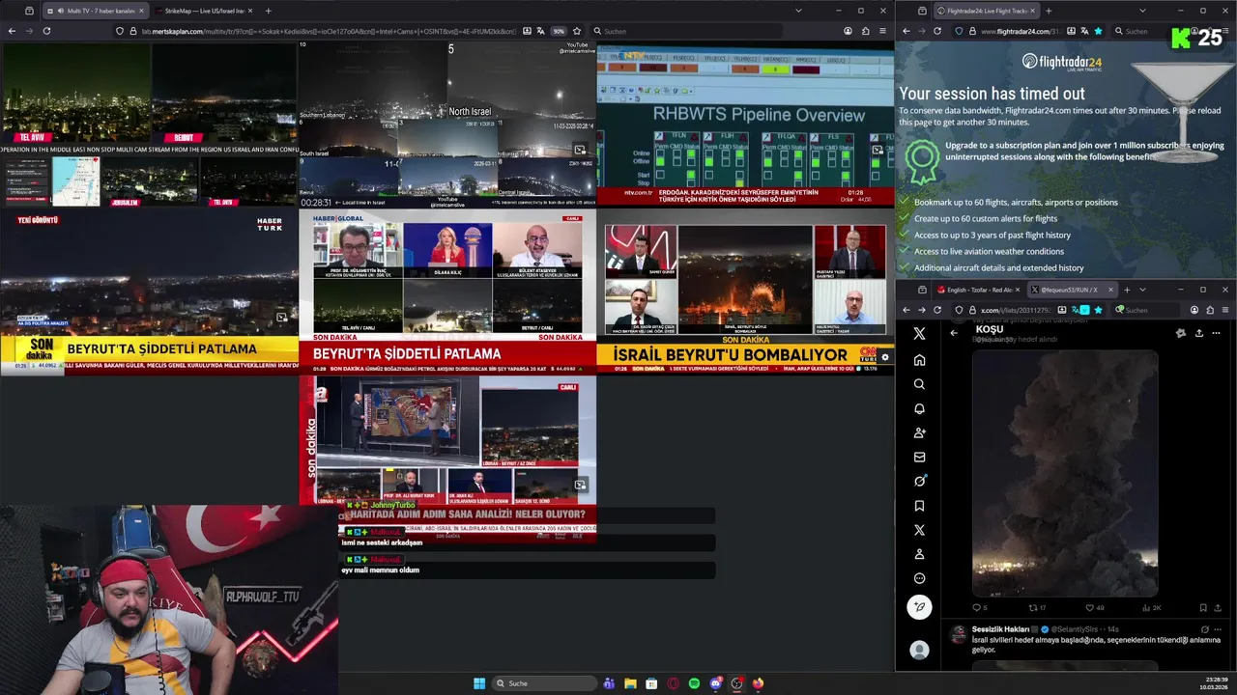Open account avatar in X sidebar
1237x695 pixels.
pos(919,651)
